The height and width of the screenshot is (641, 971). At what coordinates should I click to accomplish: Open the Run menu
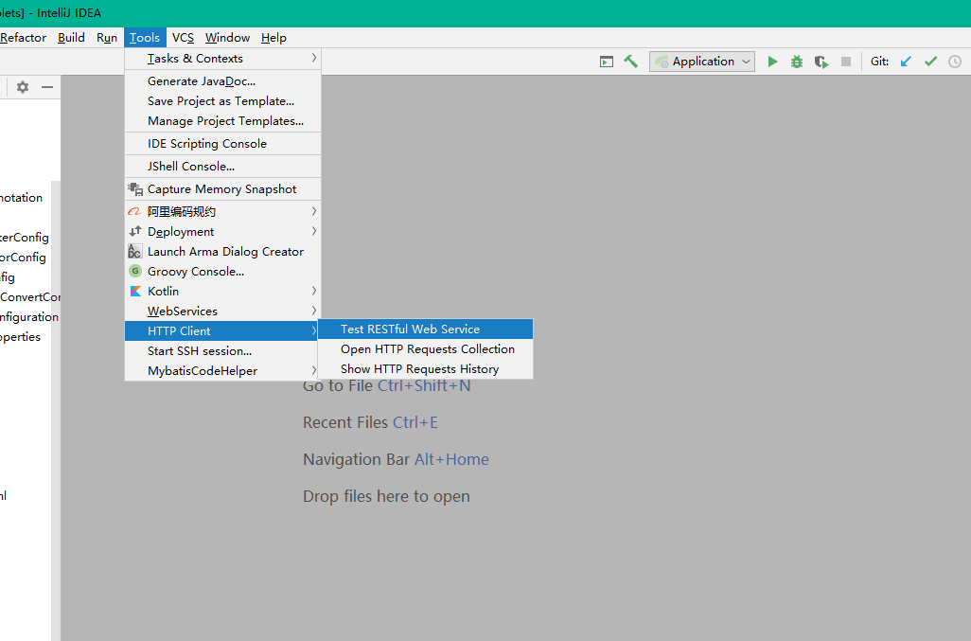(107, 38)
